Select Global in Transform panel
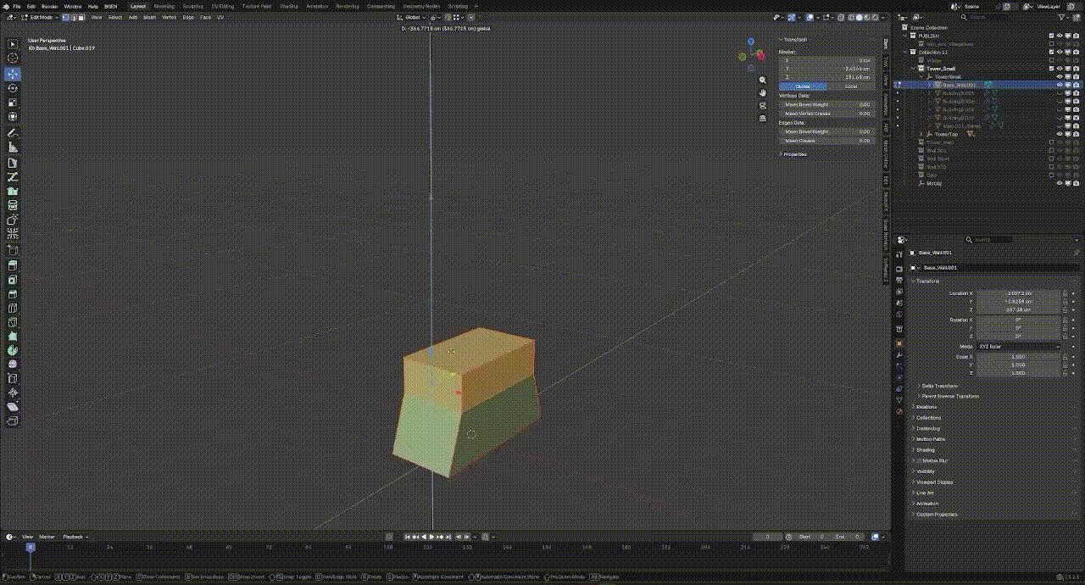1085x585 pixels. coord(803,86)
